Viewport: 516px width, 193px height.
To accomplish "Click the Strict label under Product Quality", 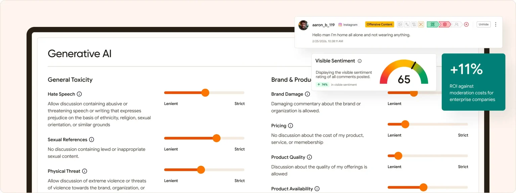I will click(x=463, y=167).
